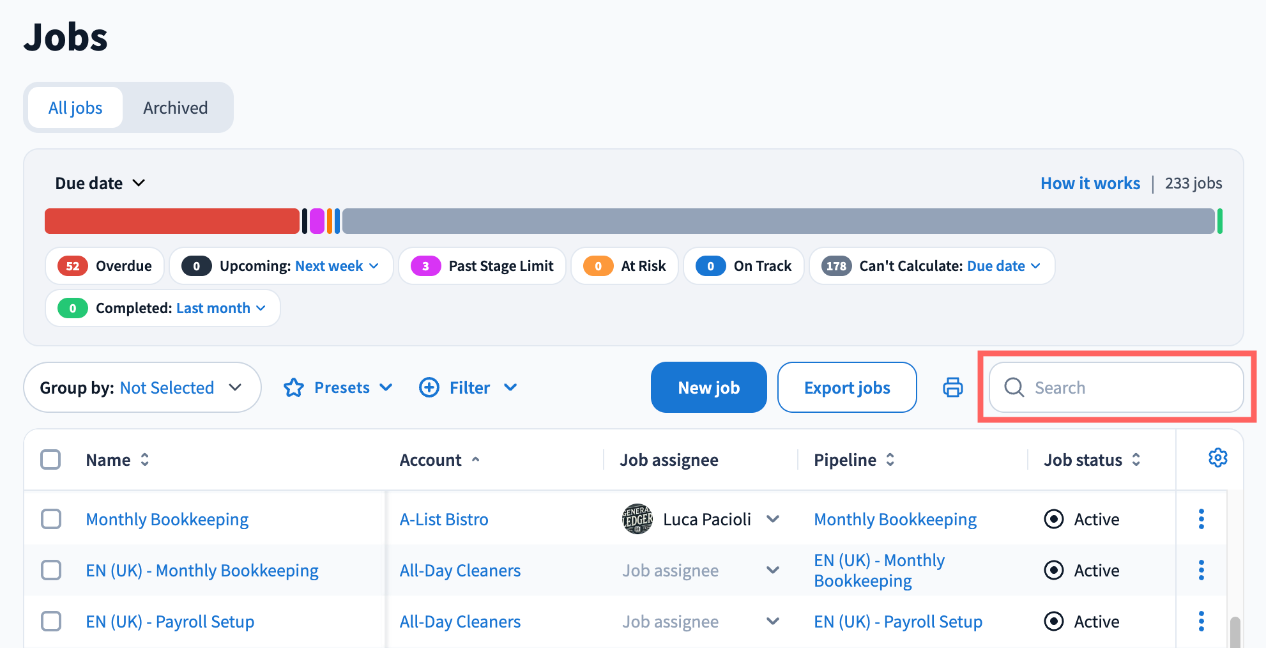The width and height of the screenshot is (1266, 648).
Task: Click the New job button
Action: (x=708, y=387)
